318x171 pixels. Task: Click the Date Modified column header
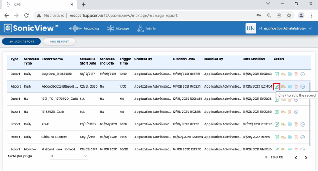pos(254,59)
